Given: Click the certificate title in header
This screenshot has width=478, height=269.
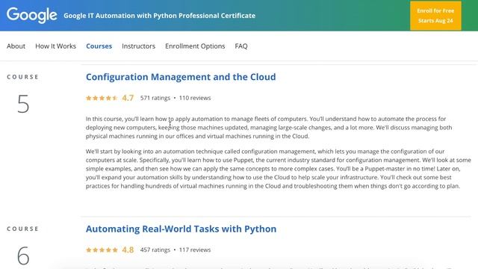Looking at the screenshot, I should (159, 16).
